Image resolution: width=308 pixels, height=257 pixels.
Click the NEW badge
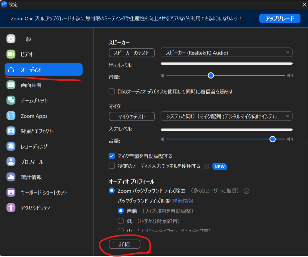(x=220, y=167)
